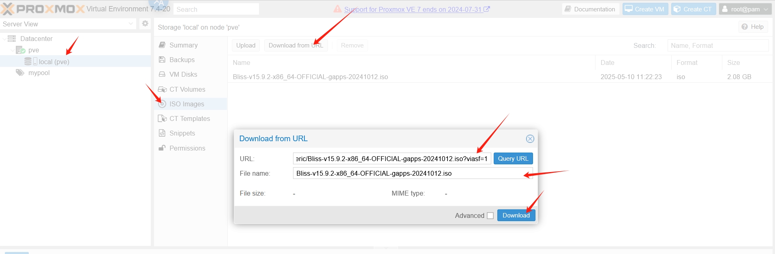Screen dimensions: 775x254
Task: Click the Remove button
Action: (x=352, y=45)
